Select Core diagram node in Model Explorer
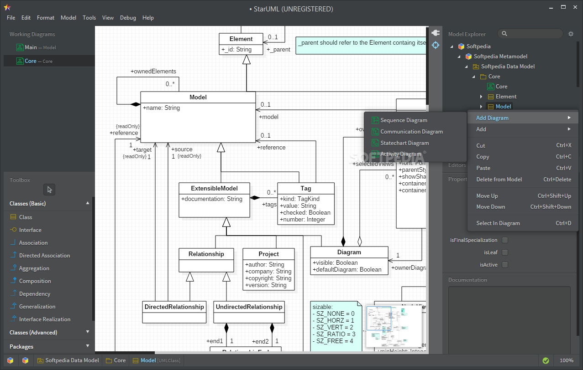This screenshot has height=370, width=583. click(x=497, y=87)
